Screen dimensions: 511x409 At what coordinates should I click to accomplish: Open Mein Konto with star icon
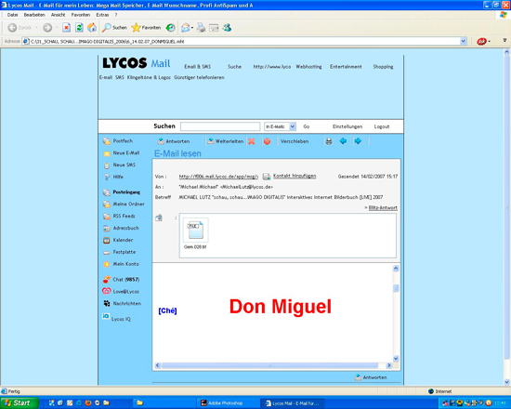tap(121, 264)
